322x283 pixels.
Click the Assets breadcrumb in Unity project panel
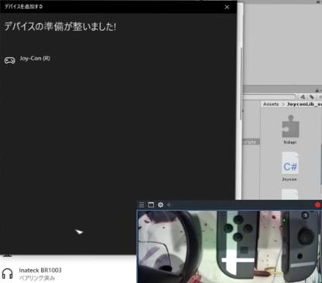[x=271, y=104]
